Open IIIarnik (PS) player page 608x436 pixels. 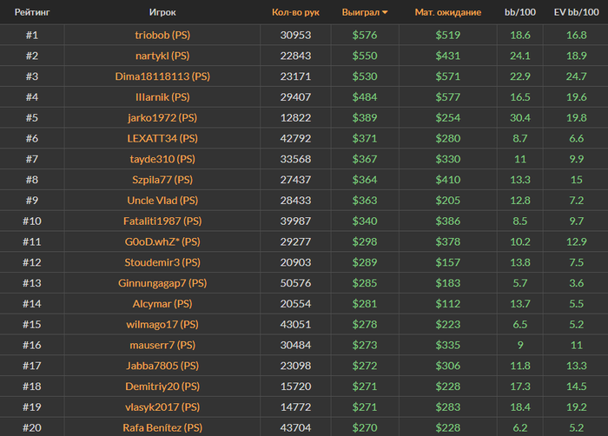pos(162,96)
